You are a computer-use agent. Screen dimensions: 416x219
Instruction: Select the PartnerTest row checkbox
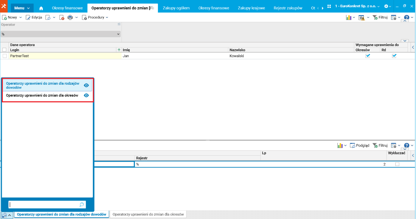tap(5, 56)
